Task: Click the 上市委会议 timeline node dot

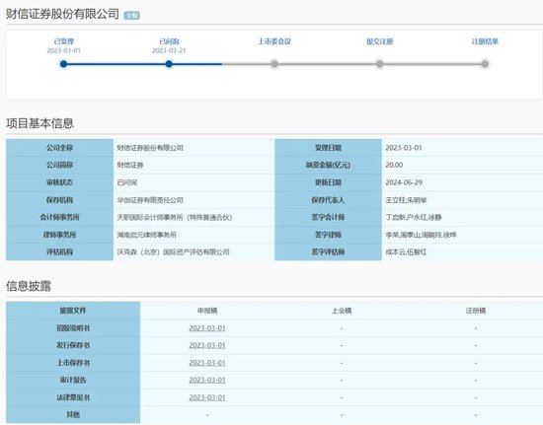Action: point(274,64)
